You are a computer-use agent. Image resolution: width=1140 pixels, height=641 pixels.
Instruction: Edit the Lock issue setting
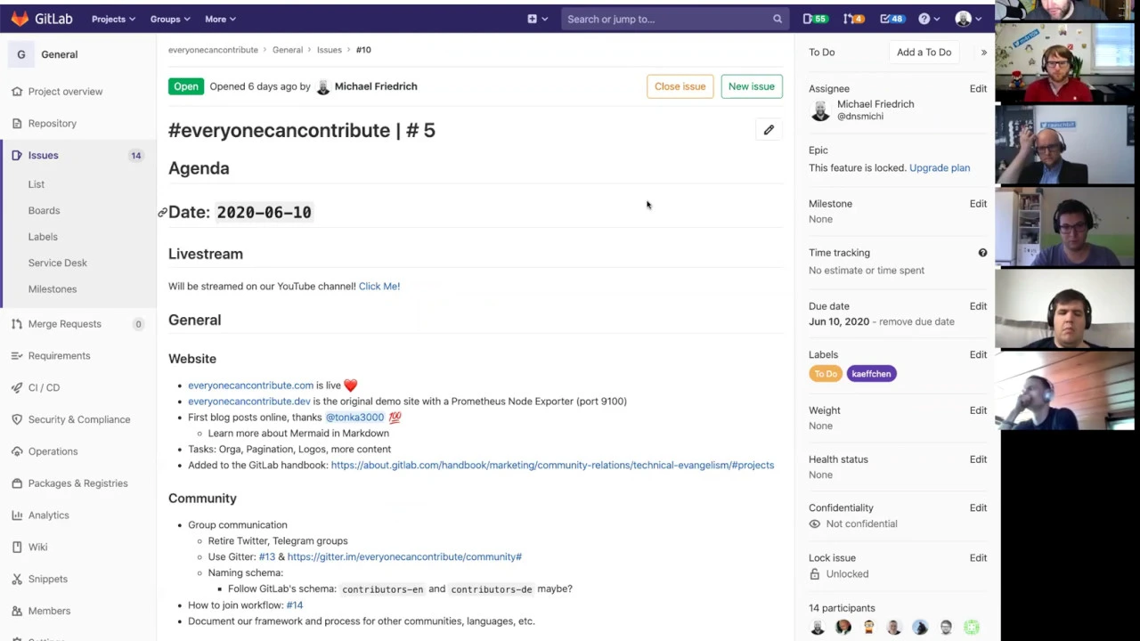point(978,558)
